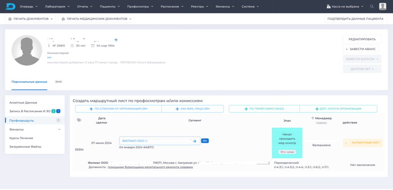393x190 pixels.
Task: Open the Пациенты menu
Action: [x=110, y=6]
